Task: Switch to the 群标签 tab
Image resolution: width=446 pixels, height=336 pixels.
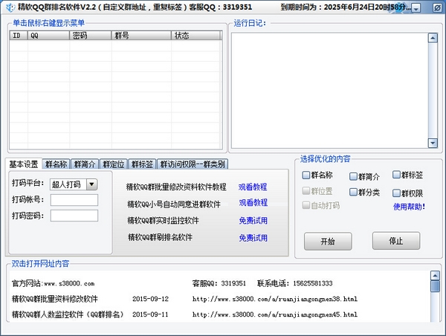Action: click(x=142, y=164)
